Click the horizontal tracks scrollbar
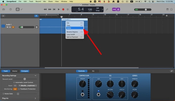The image size is (175, 101). click(92, 68)
